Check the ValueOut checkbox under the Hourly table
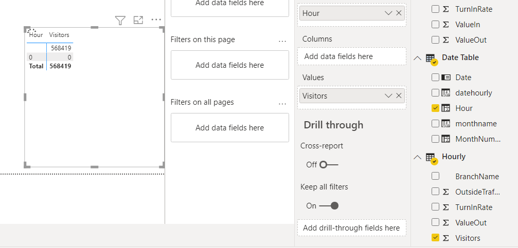The image size is (518, 248). click(x=435, y=223)
